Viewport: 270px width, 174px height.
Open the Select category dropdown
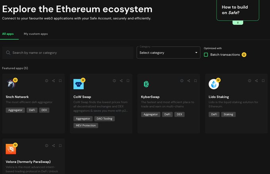click(168, 53)
